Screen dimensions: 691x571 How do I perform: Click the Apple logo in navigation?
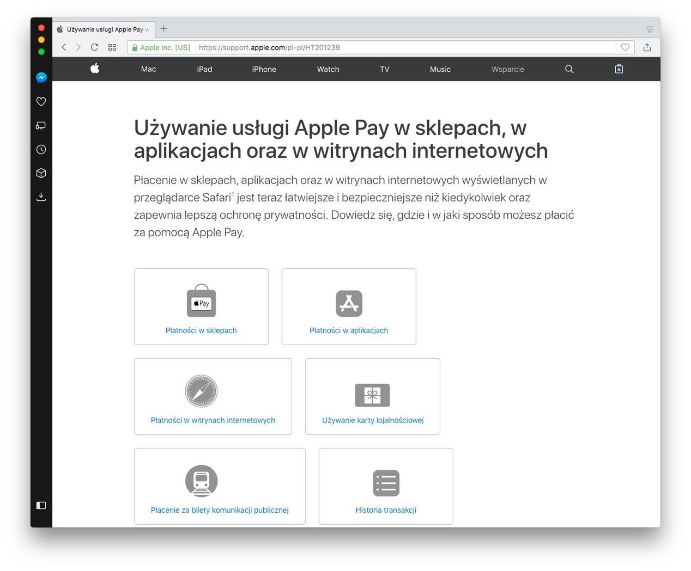[95, 69]
